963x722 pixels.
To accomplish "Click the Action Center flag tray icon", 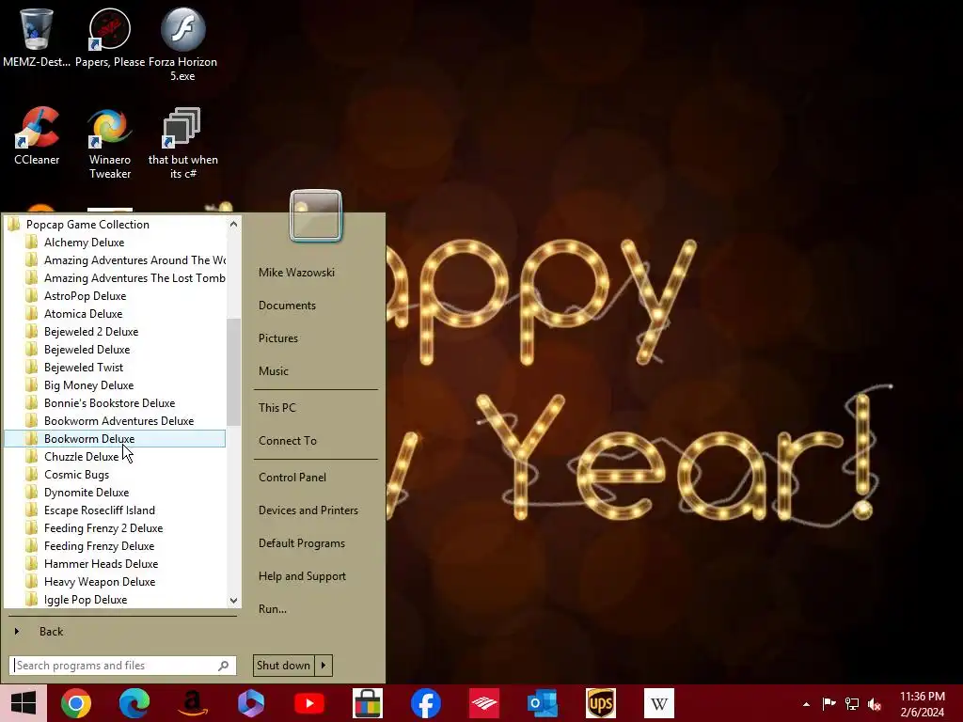I will (829, 703).
